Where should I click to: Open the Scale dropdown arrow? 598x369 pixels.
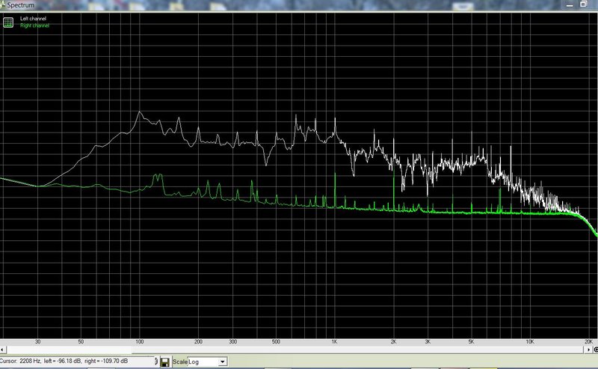(222, 362)
